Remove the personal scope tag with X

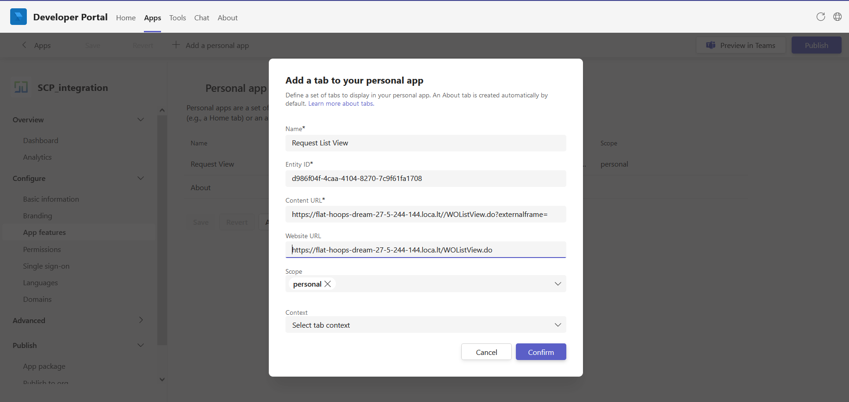pyautogui.click(x=328, y=284)
